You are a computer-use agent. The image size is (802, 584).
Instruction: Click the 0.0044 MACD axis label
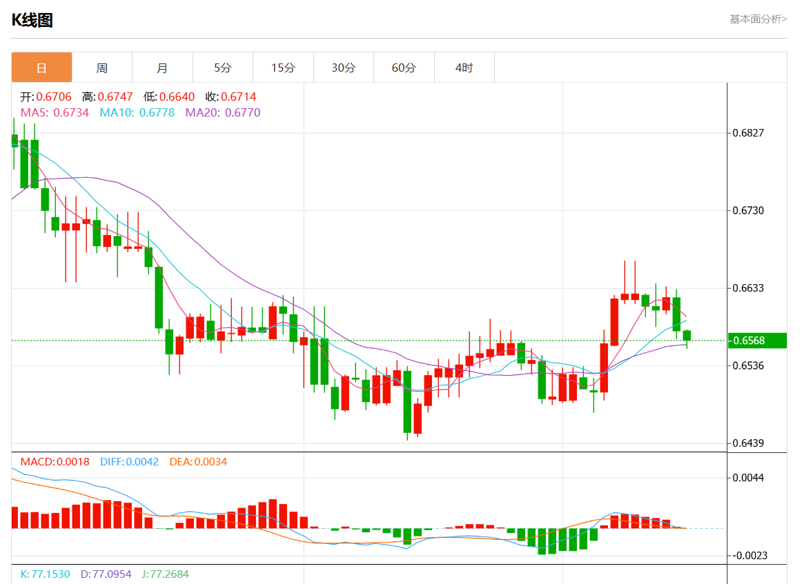pos(748,478)
